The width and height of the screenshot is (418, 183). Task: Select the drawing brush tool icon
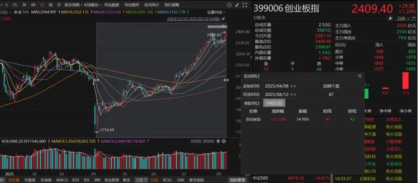(x=237, y=5)
